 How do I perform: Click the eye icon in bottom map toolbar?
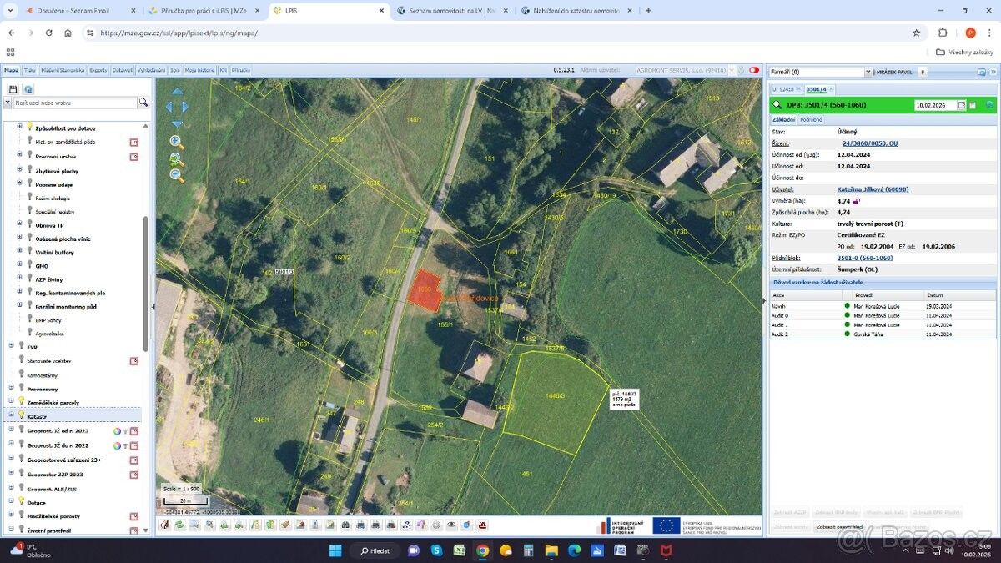(x=451, y=525)
